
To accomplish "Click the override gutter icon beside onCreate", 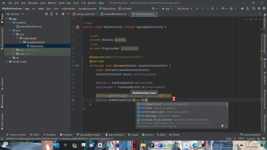I will click(x=77, y=65).
